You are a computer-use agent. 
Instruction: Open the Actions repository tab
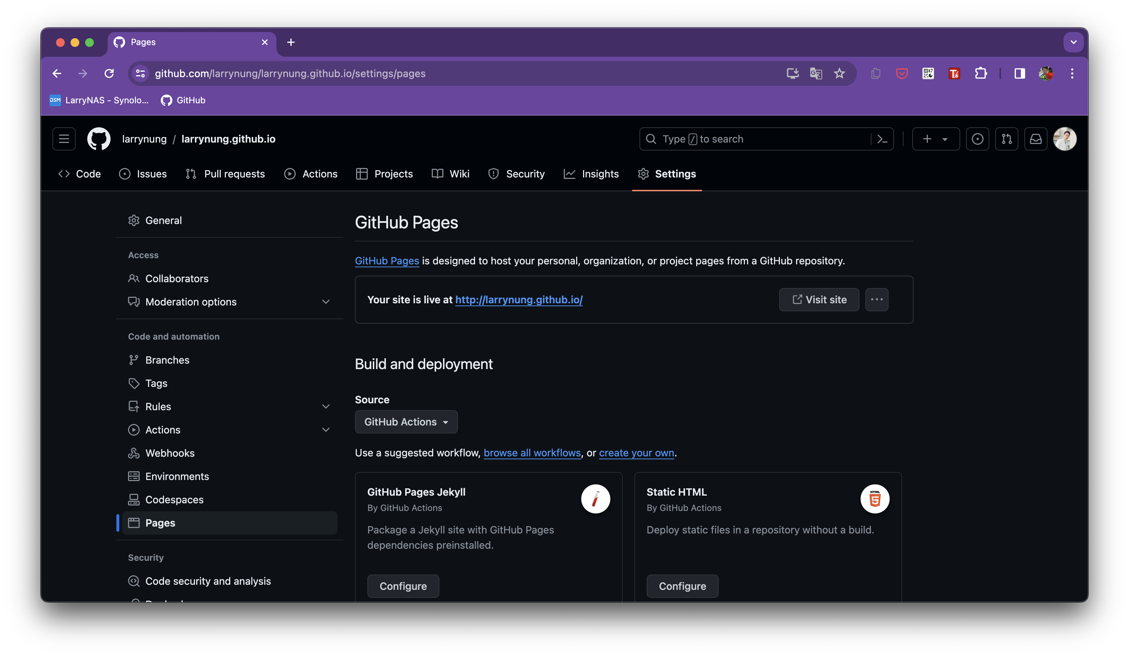[x=311, y=174]
